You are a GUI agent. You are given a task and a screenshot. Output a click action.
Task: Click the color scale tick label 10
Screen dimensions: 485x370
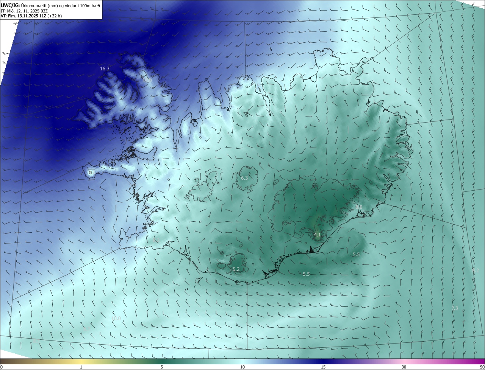[x=242, y=367]
